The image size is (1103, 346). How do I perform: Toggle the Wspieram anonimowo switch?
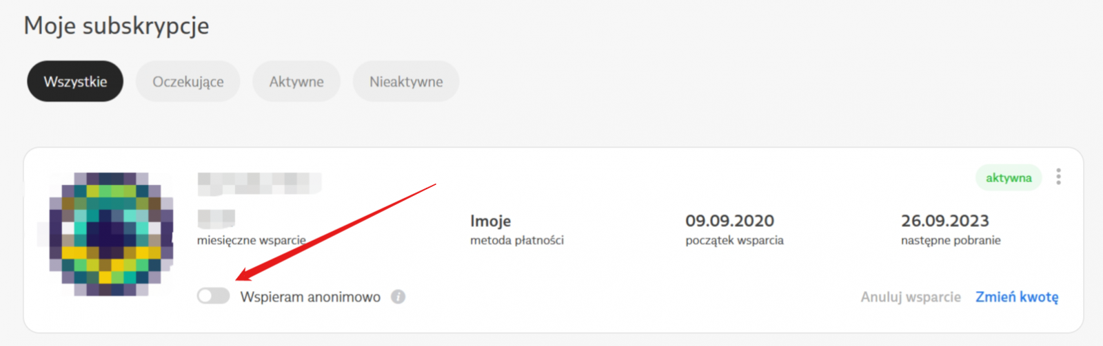[213, 296]
